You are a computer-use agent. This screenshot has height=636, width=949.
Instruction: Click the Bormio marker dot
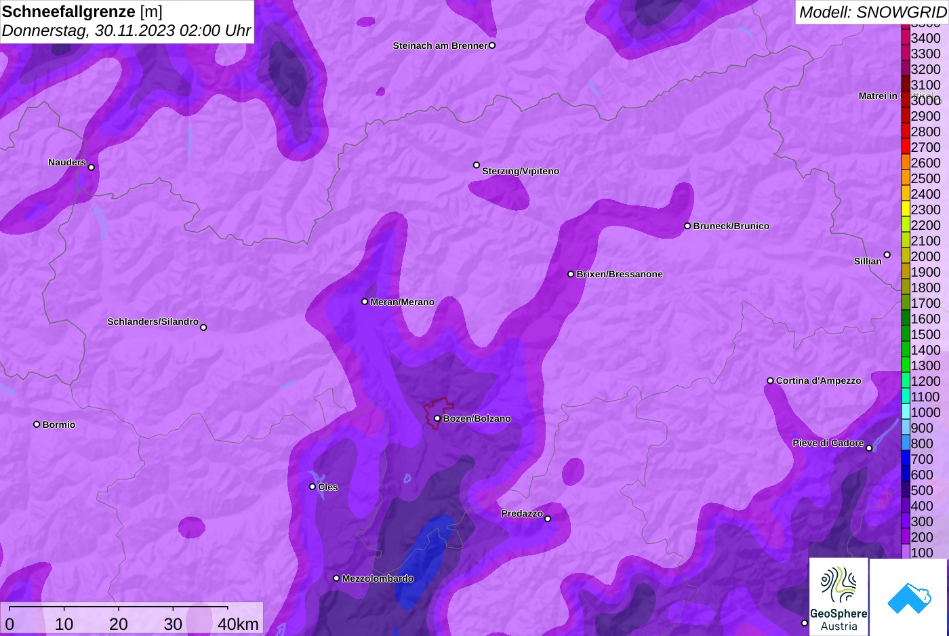(37, 424)
